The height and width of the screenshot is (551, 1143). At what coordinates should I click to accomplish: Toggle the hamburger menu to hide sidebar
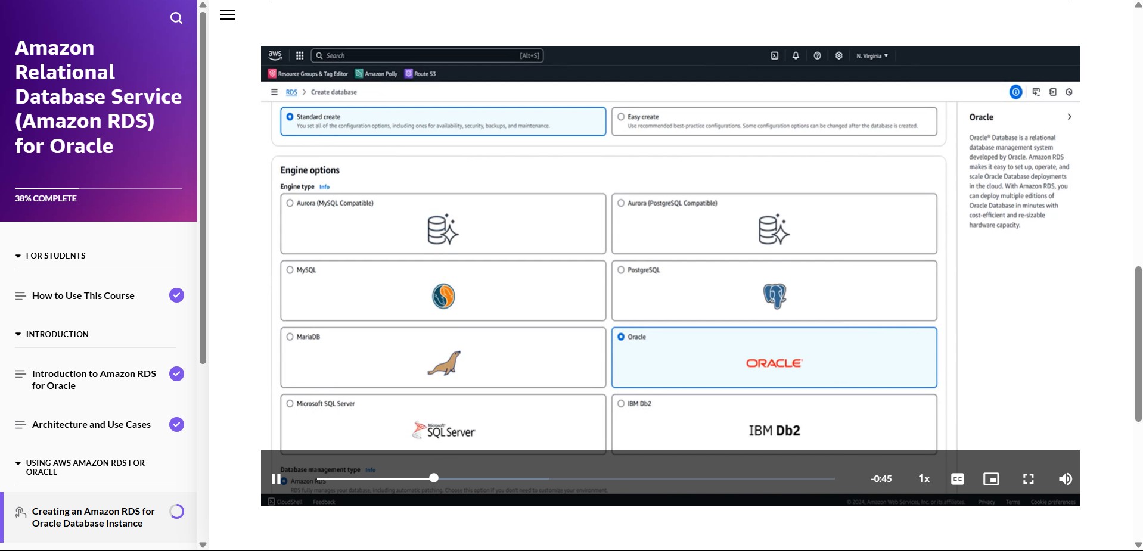[228, 15]
